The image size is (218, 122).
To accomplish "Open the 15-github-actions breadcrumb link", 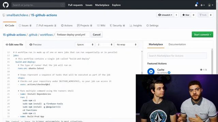I will 14,35.
